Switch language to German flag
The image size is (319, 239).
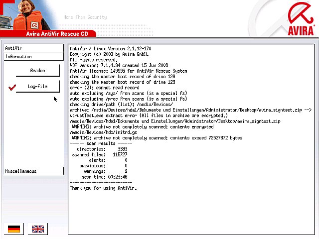tap(14, 229)
